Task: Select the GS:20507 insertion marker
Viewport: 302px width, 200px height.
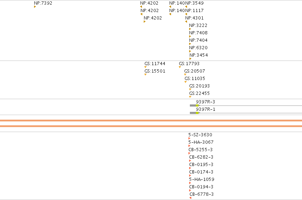Action: click(185, 75)
